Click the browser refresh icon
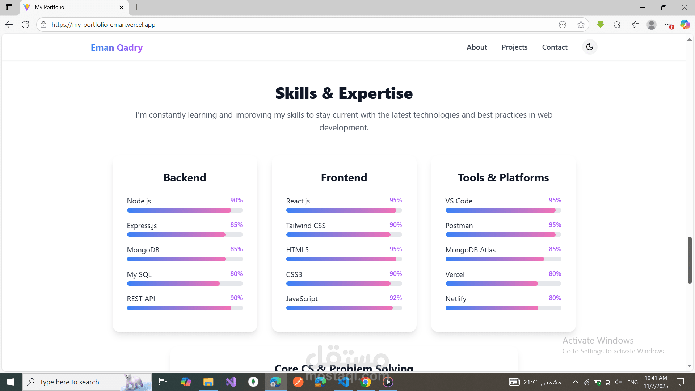 pyautogui.click(x=25, y=25)
